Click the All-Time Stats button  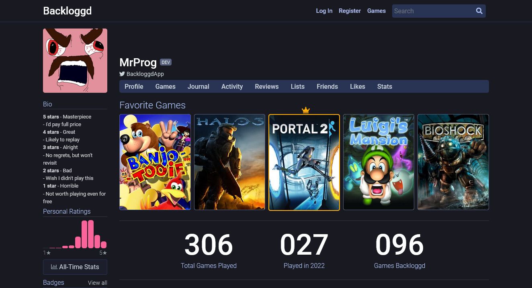click(75, 267)
